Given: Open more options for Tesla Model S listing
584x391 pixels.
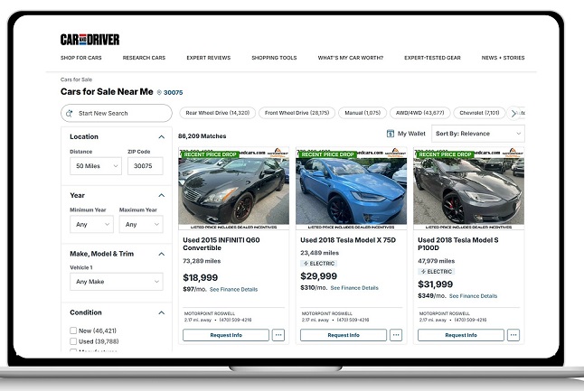Looking at the screenshot, I should click(x=513, y=335).
